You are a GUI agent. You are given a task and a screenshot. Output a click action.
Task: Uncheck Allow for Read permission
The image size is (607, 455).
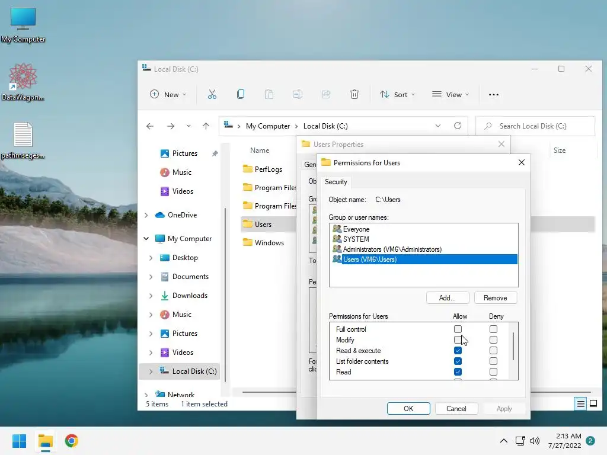click(x=458, y=372)
